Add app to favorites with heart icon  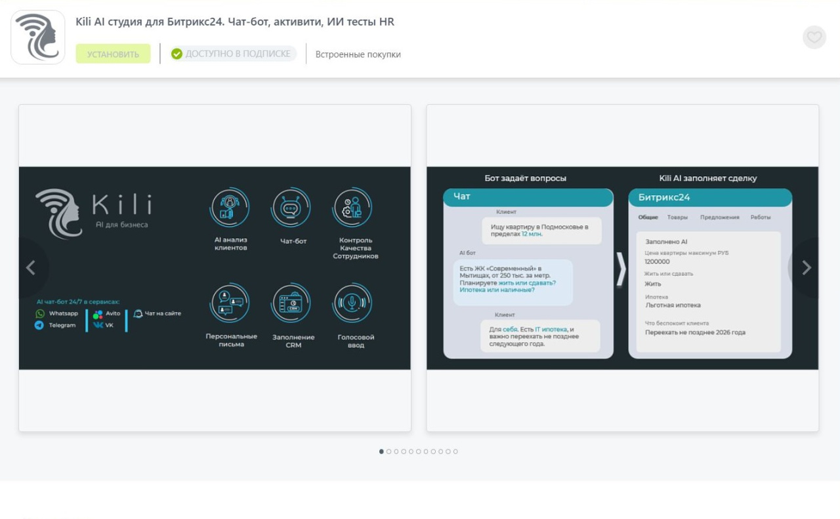pyautogui.click(x=814, y=37)
